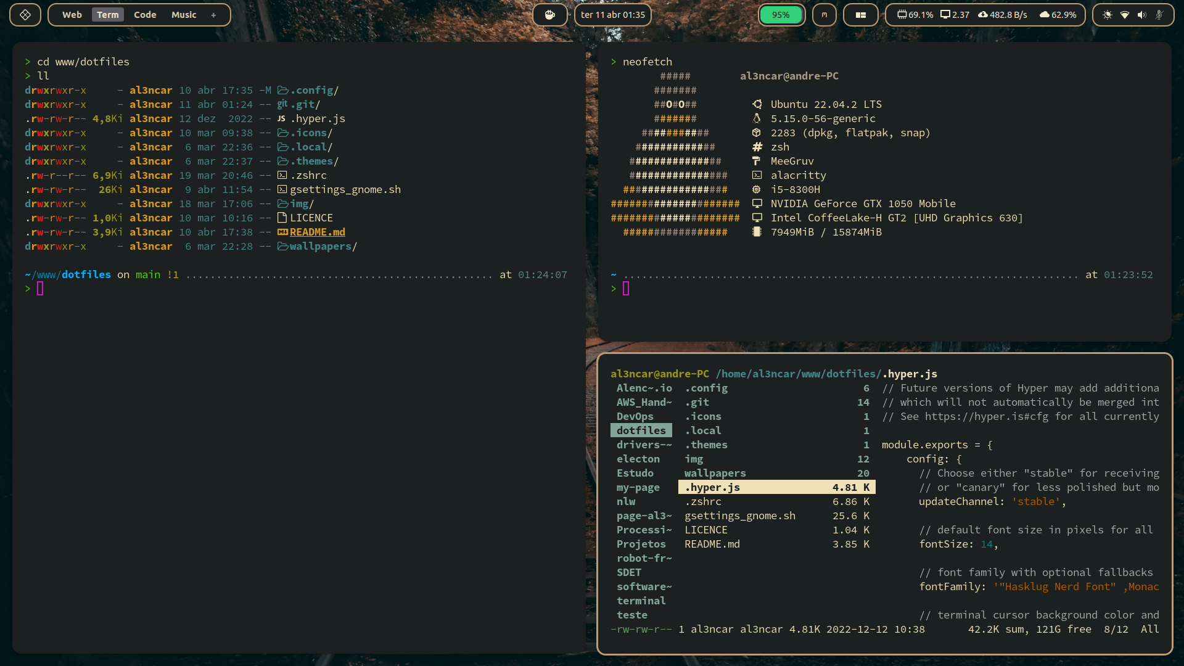Click the memory usage chip icon
Viewport: 1184px width, 666px height.
(902, 15)
